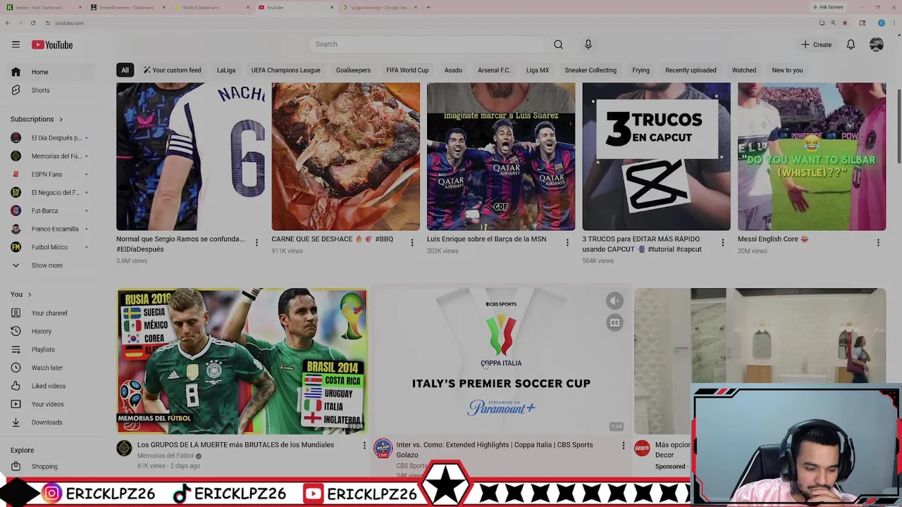Viewport: 902px width, 507px height.
Task: Reload the browser page
Action: click(x=32, y=23)
